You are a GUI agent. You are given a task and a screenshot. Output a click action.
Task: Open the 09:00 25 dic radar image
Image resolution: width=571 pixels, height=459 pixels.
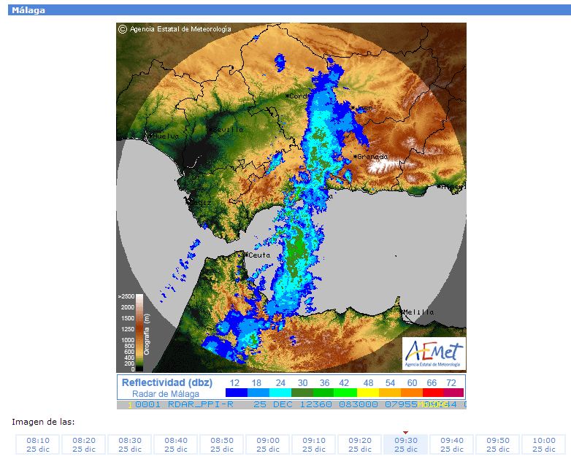(x=268, y=444)
